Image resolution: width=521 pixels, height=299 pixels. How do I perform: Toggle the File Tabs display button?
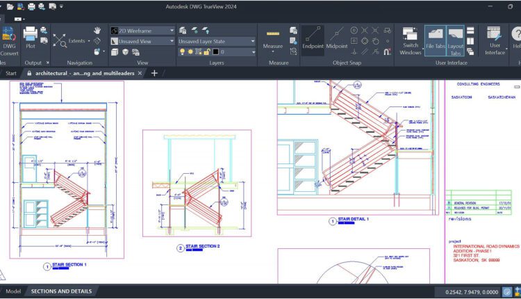tap(436, 40)
